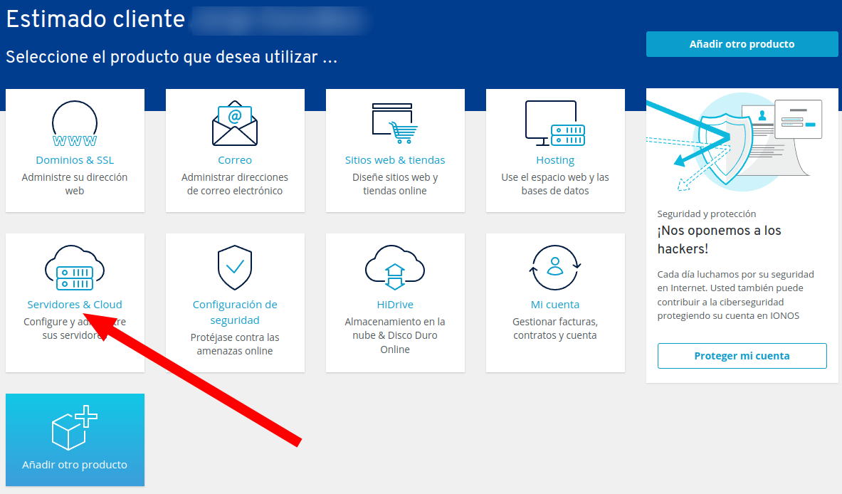Click the Hosting monitor and server icon
Screen dimensions: 842x494
pos(555,124)
